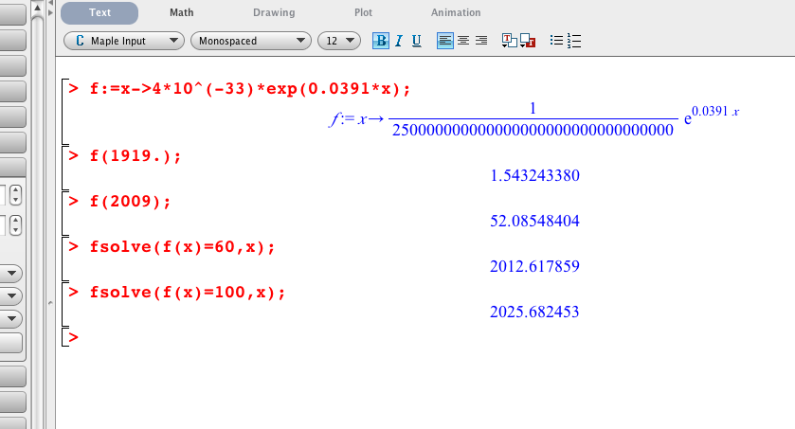Align text to the right
The height and width of the screenshot is (429, 795).
pos(481,41)
